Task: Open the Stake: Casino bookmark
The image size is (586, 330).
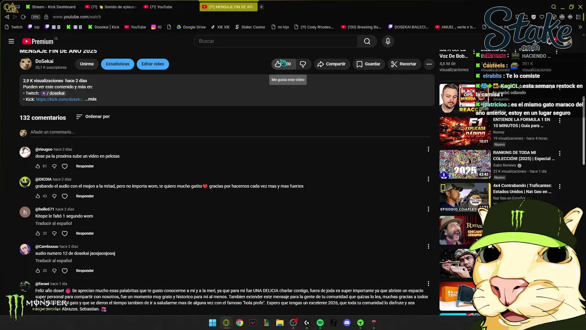Action: (x=250, y=27)
